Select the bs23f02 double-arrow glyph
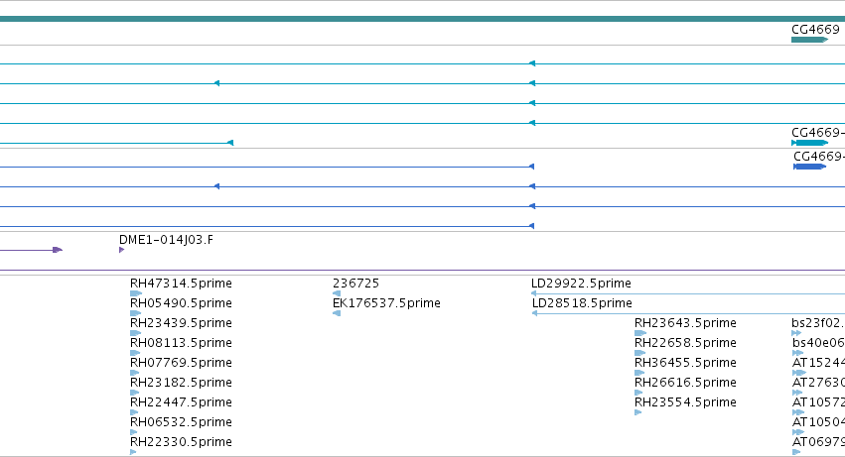The width and height of the screenshot is (845, 457). point(796,333)
